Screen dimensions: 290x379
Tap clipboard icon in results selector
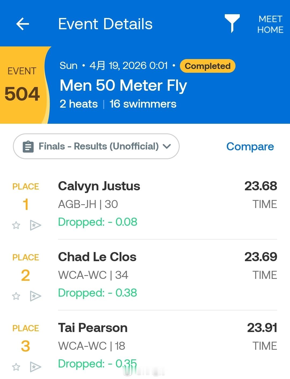[28, 147]
